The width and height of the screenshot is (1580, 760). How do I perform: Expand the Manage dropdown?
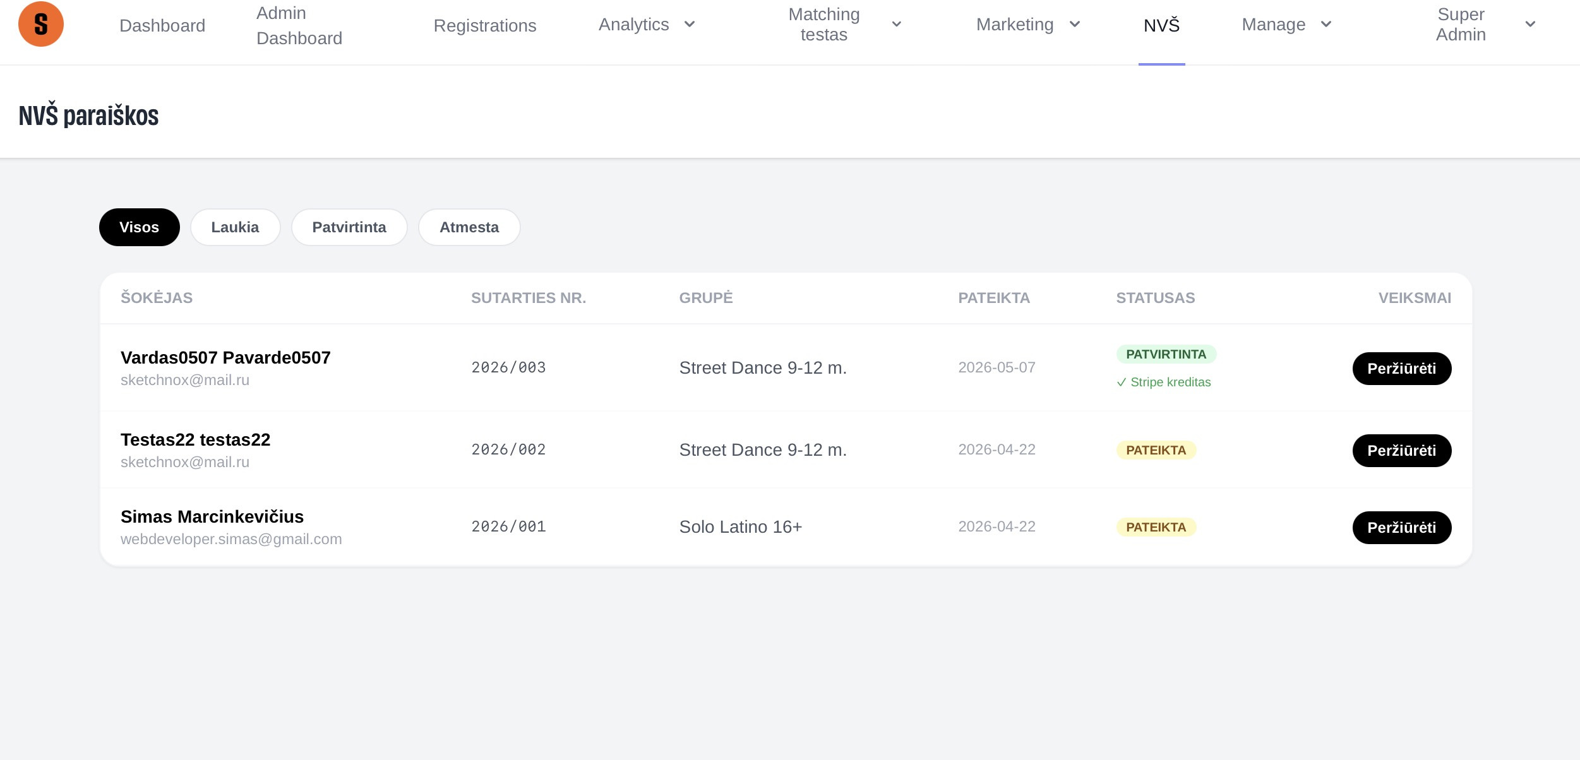[x=1287, y=24]
